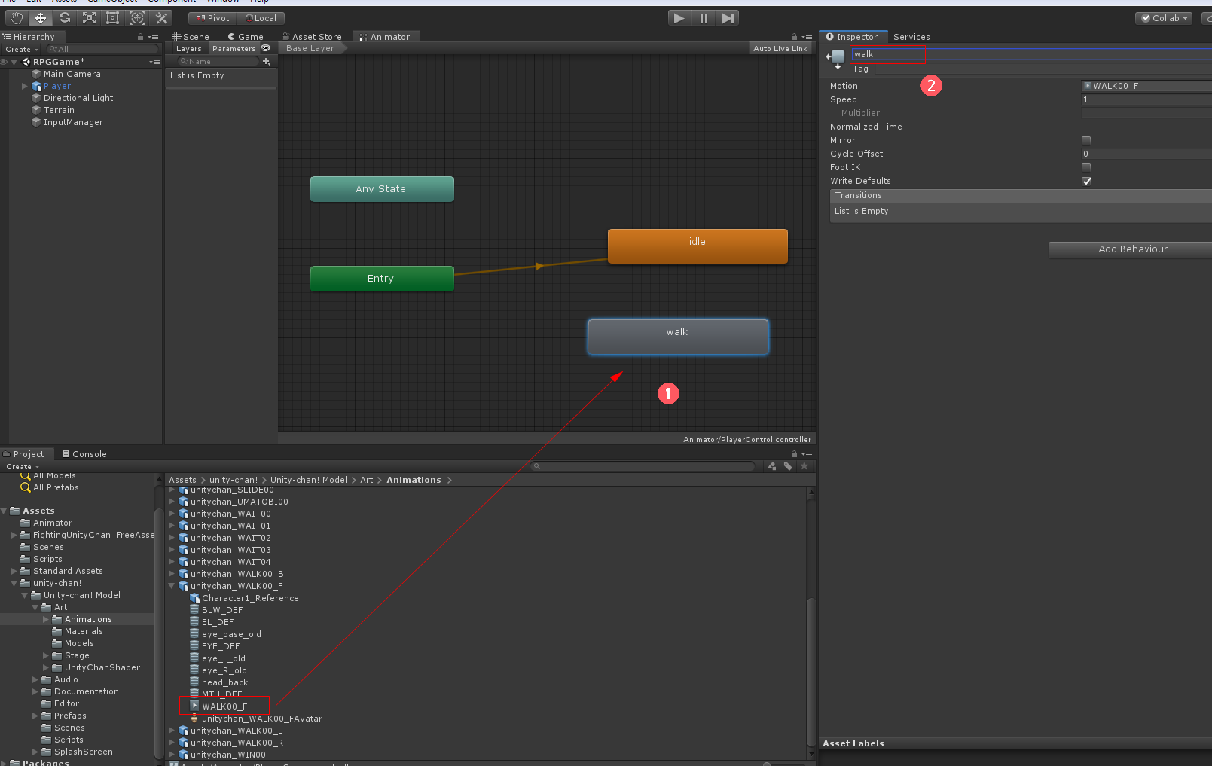This screenshot has height=766, width=1212.
Task: Select the unitychan_WALK00_FAvatar asset
Action: [x=262, y=719]
